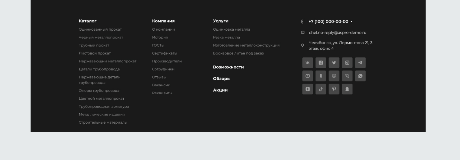The width and height of the screenshot is (460, 160).
Task: Visit the Реквизиты page
Action: (162, 93)
